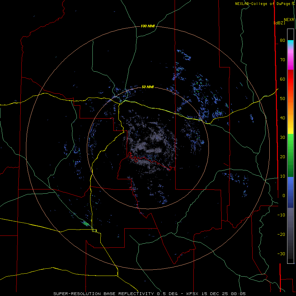
Task: Click the -30 value on the dBZ scale
Action: (281, 254)
